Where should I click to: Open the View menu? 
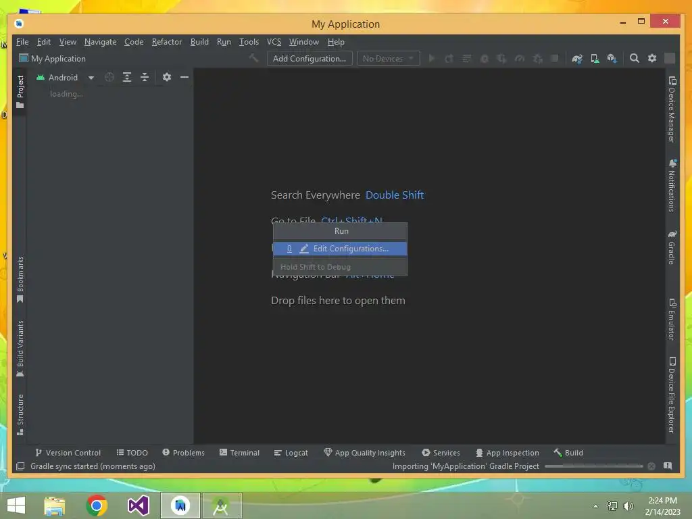click(68, 42)
